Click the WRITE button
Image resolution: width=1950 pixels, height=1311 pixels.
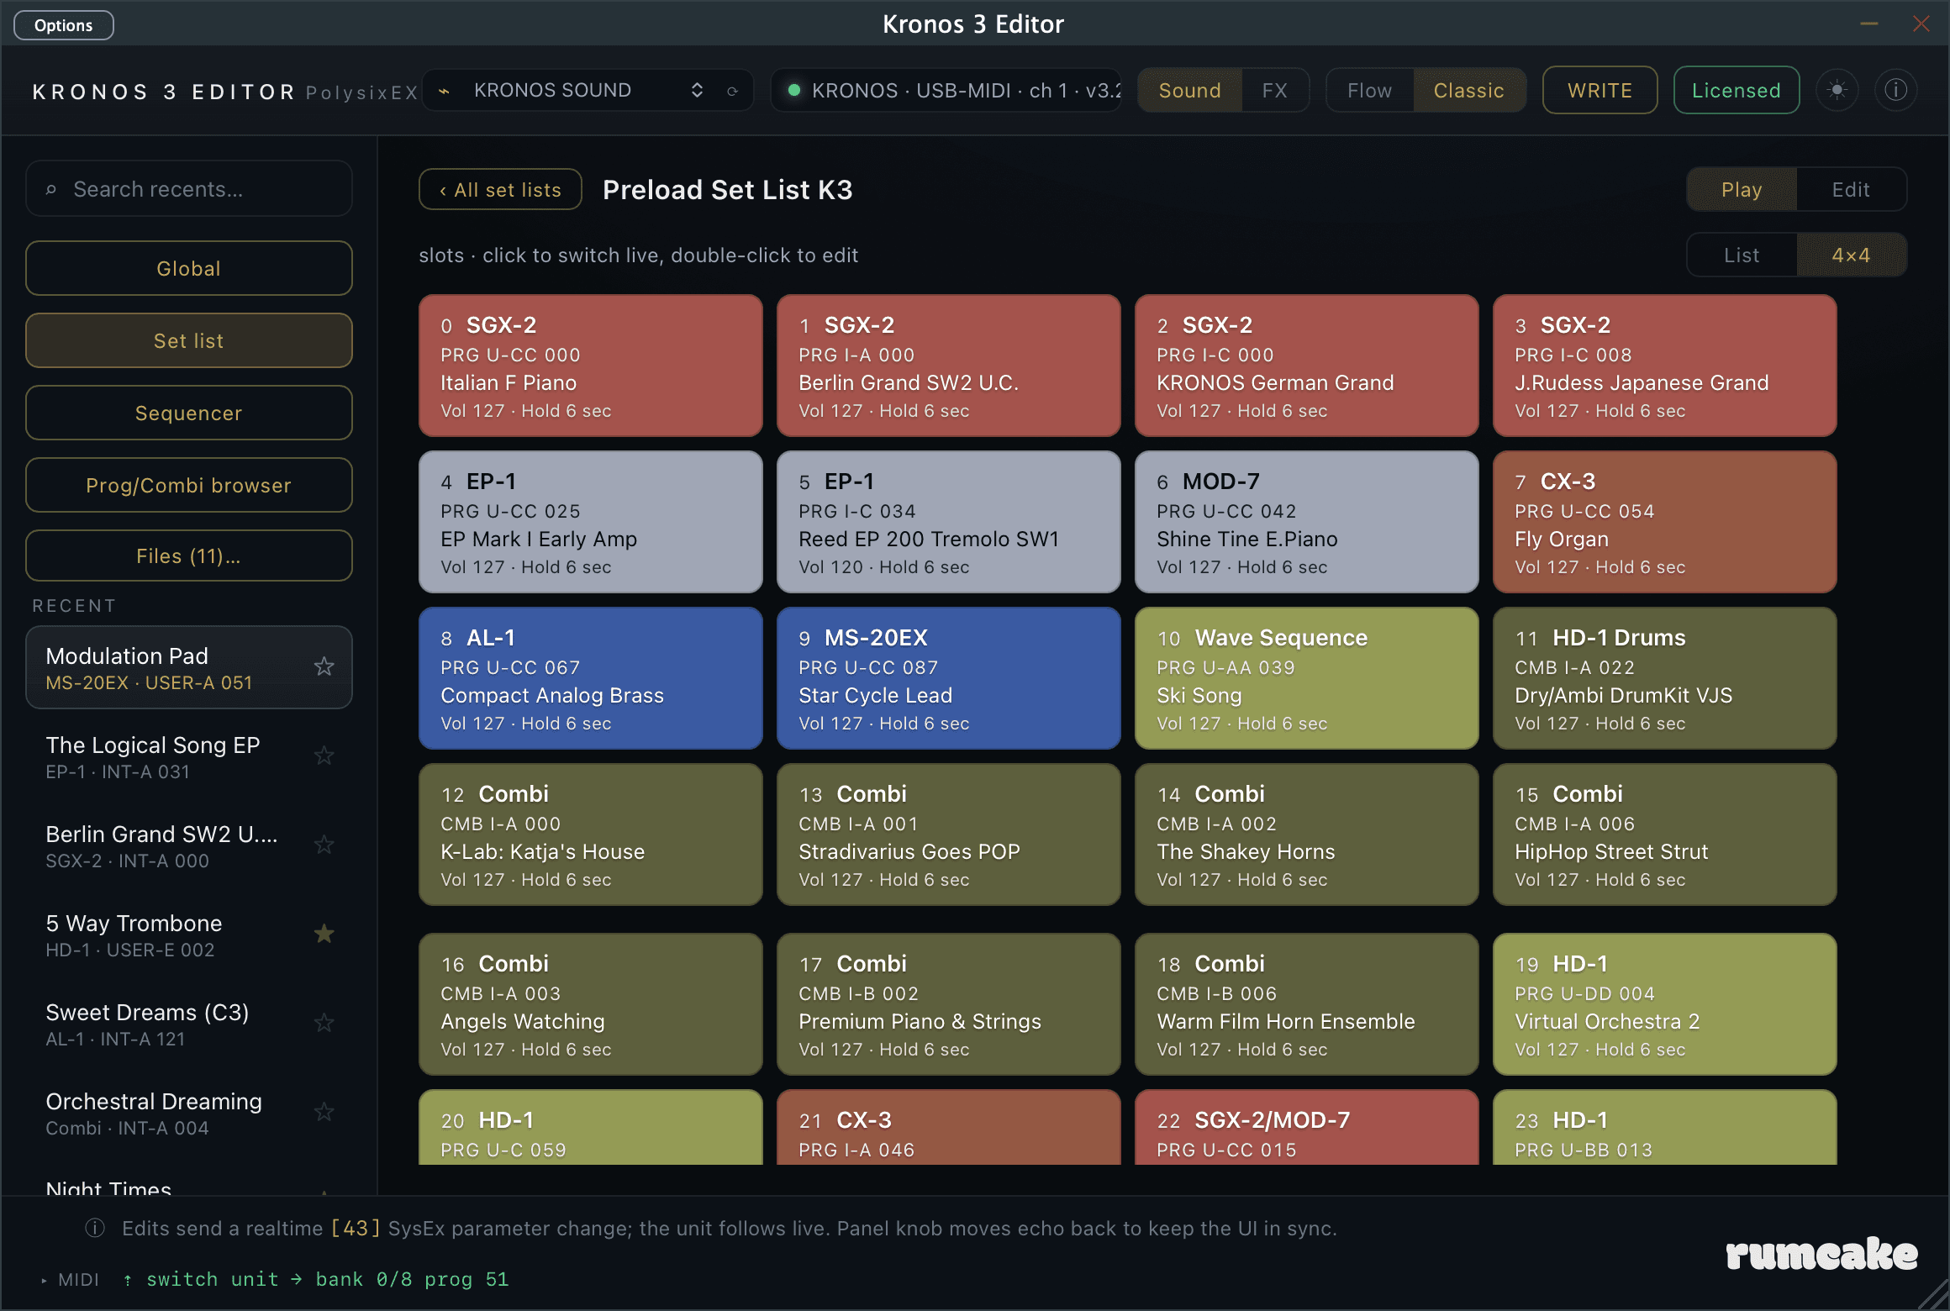point(1600,90)
